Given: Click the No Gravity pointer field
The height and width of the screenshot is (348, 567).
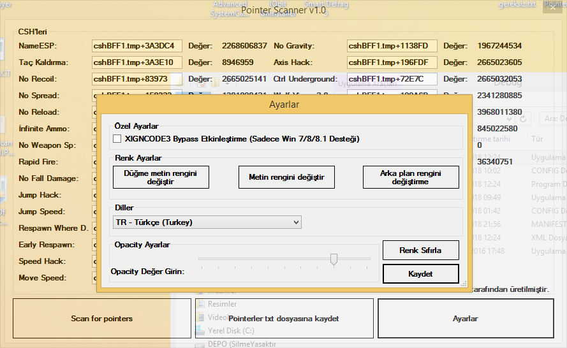Looking at the screenshot, I should point(392,46).
